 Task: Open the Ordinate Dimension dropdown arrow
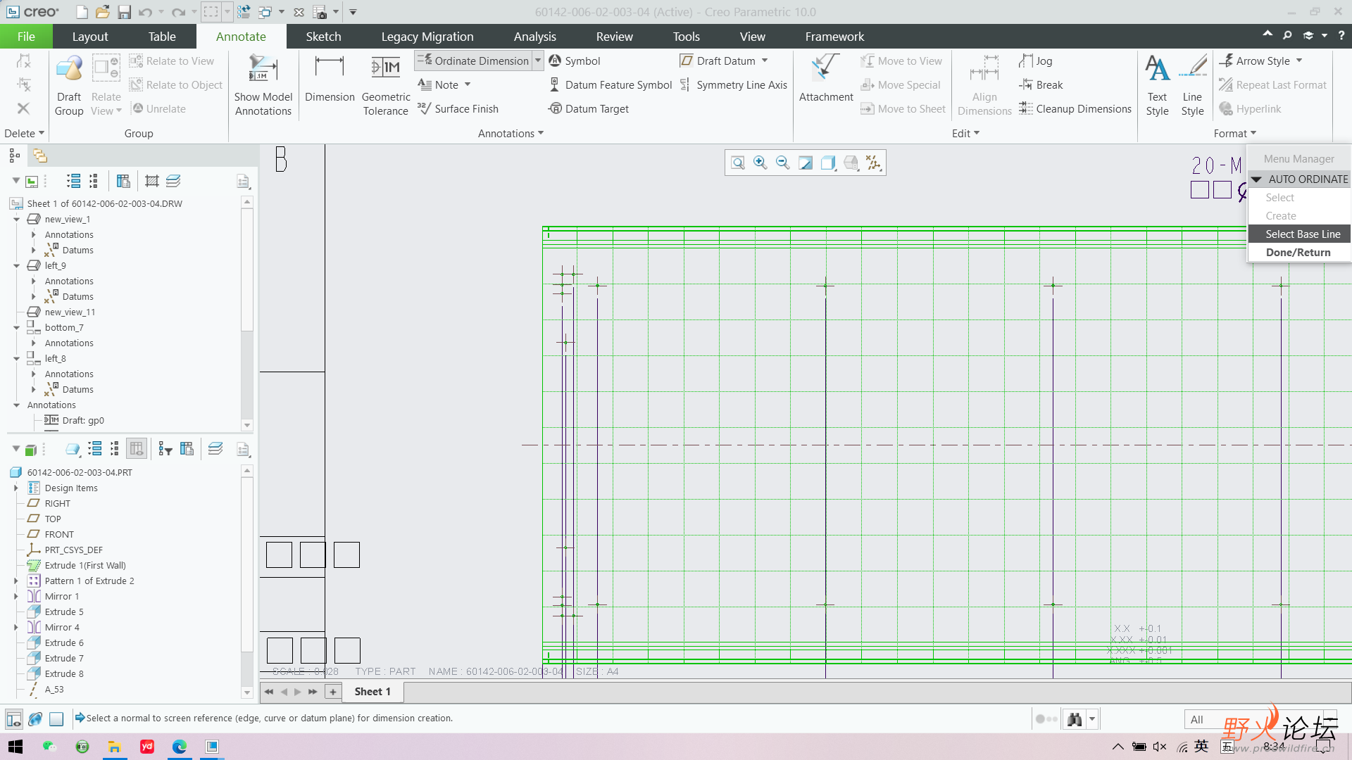click(538, 61)
